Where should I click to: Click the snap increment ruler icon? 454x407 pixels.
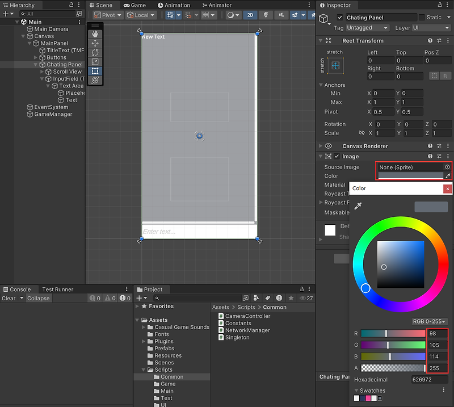point(205,15)
